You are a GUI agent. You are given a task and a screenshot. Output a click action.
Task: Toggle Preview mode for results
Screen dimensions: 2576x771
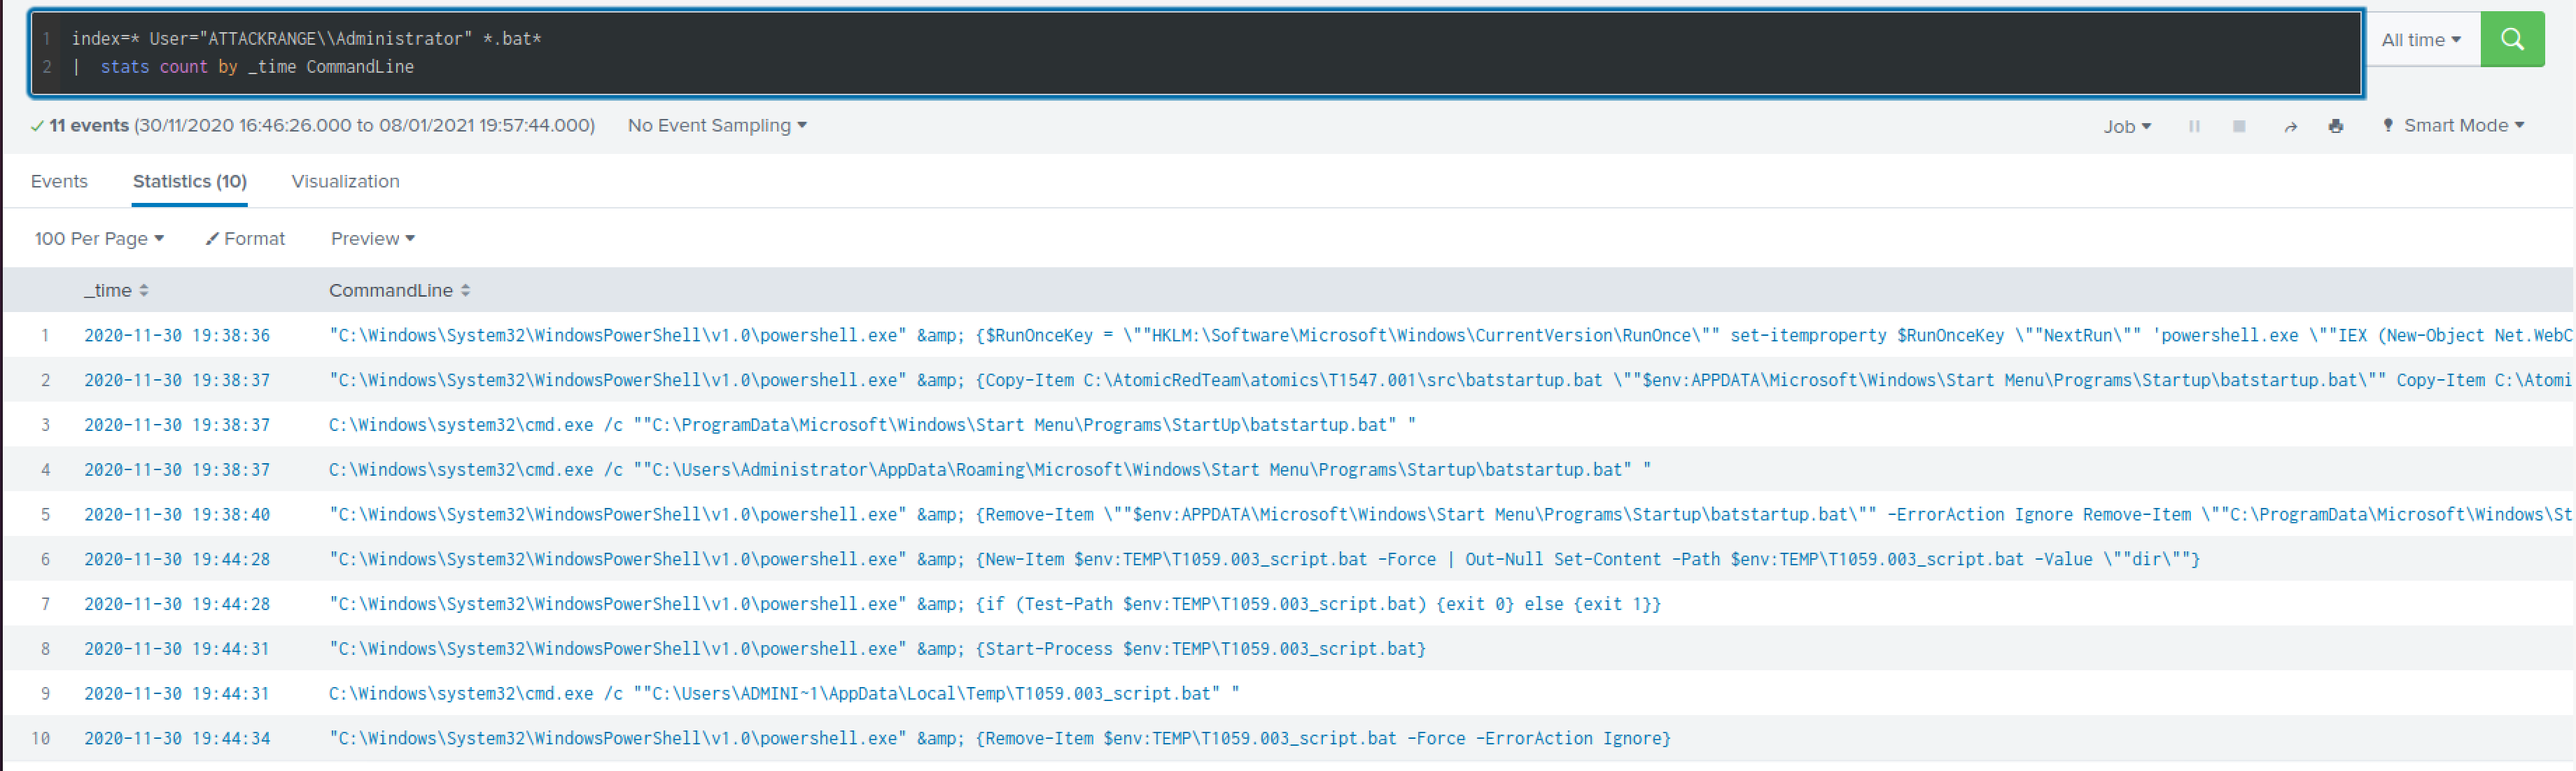[371, 238]
